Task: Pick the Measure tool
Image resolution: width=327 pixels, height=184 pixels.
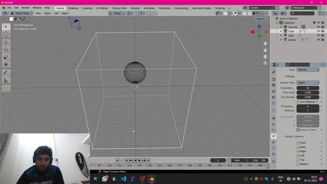Action: coord(6,80)
